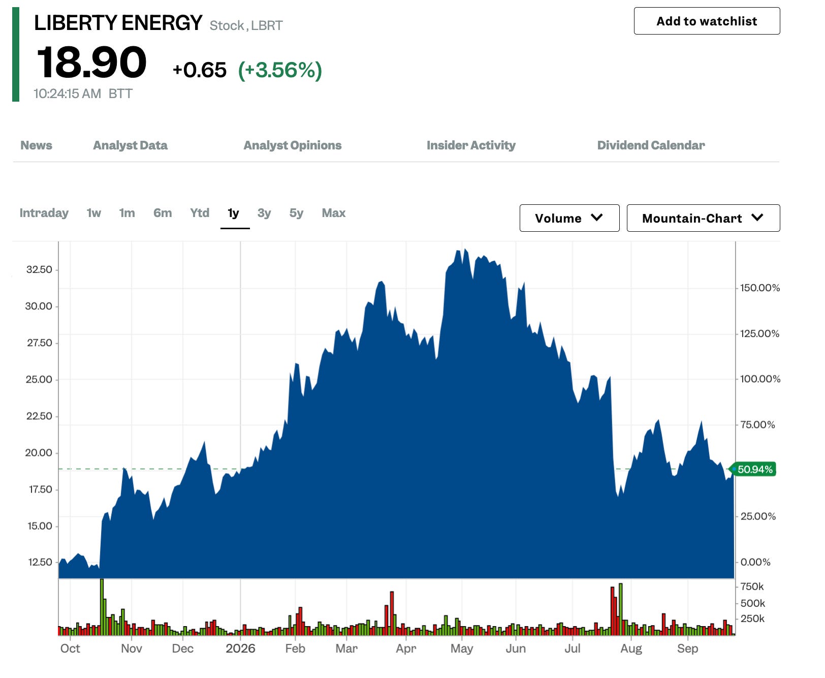Open the Mountain-Chart type dropdown
The height and width of the screenshot is (678, 825).
pyautogui.click(x=703, y=218)
